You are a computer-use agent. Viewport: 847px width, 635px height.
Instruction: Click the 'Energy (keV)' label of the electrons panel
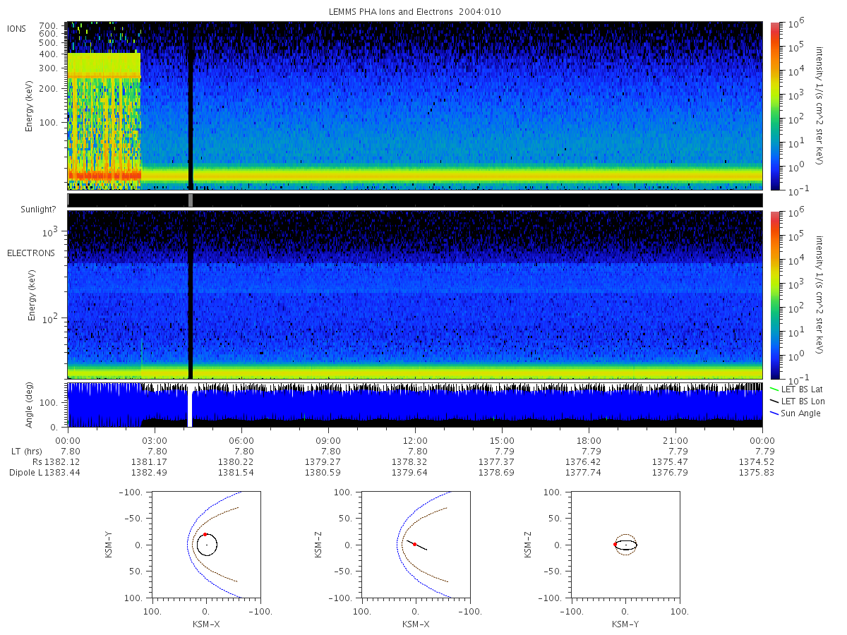[x=32, y=295]
